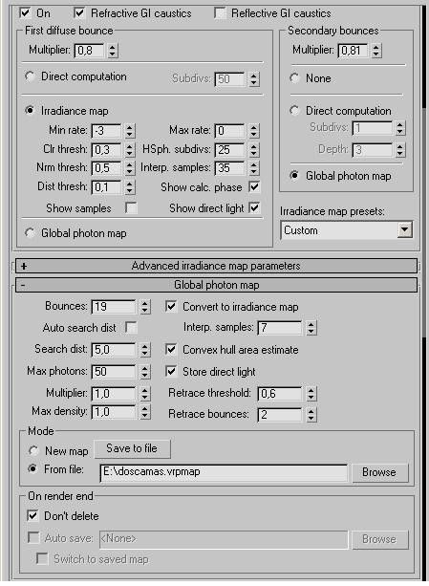Click the Nrm thresh value field
The image size is (429, 586).
106,168
